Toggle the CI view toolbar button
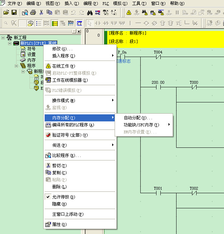Image resolution: width=224 pixels, height=234 pixels. 79,23
